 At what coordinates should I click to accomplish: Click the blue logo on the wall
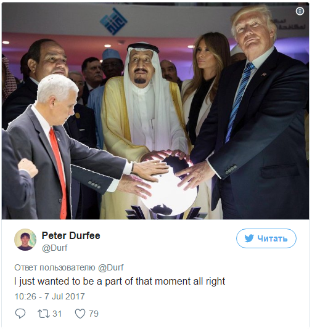tap(113, 21)
